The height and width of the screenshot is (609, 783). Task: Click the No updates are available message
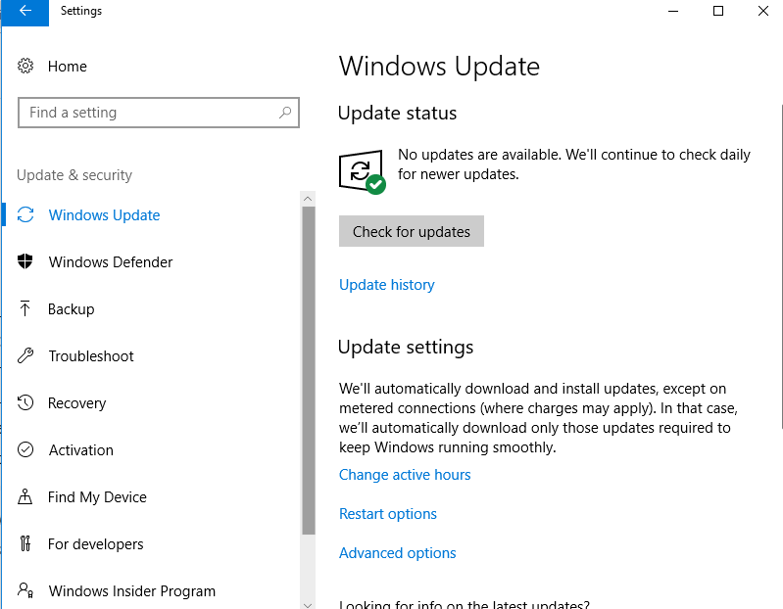pos(574,164)
